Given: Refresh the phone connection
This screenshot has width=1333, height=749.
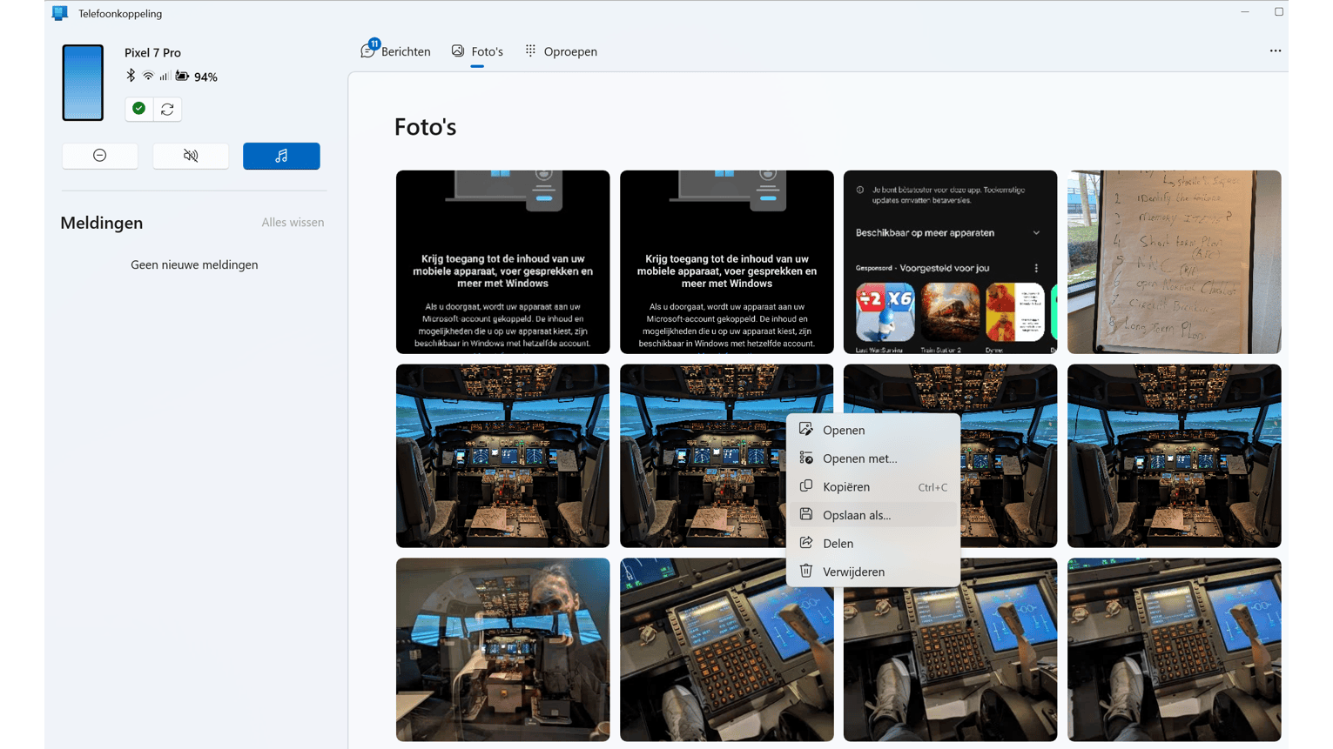Looking at the screenshot, I should tap(167, 109).
